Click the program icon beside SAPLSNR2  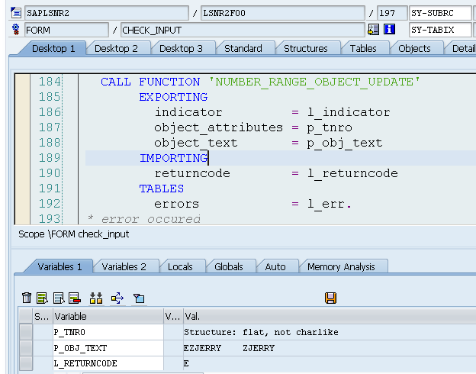16,13
